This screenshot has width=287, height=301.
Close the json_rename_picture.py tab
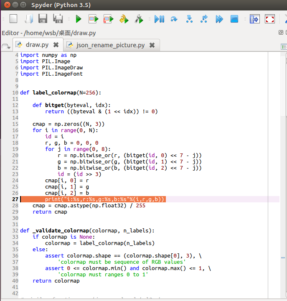point(152,45)
